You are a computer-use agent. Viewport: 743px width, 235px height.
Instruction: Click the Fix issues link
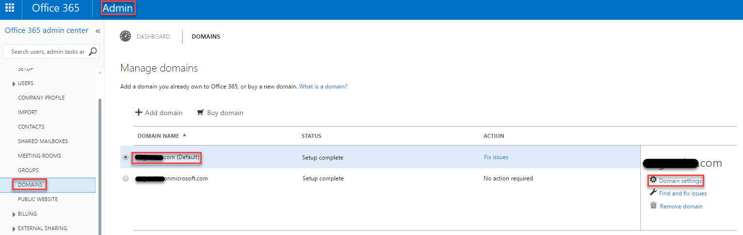pos(496,157)
